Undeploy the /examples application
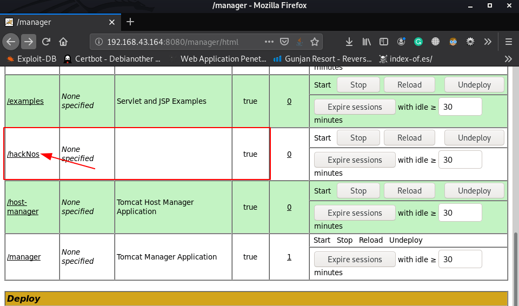Viewport: 519px width, 306px height. coord(474,85)
